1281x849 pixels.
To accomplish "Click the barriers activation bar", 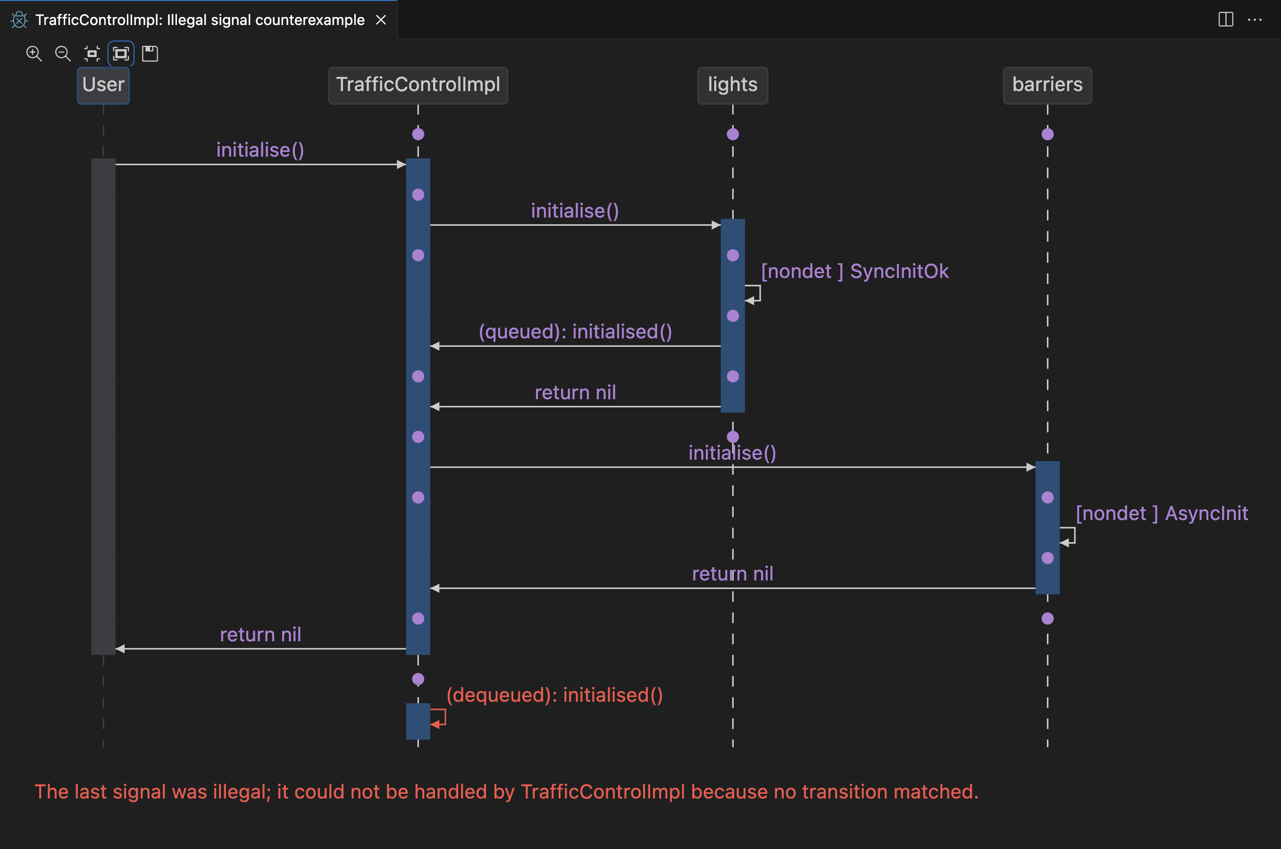I will 1048,528.
